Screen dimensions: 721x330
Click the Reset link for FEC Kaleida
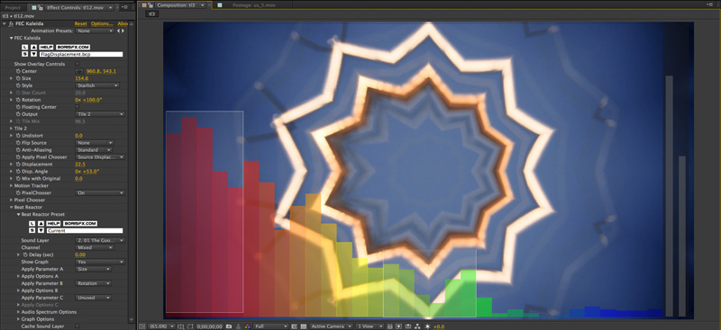[x=80, y=24]
